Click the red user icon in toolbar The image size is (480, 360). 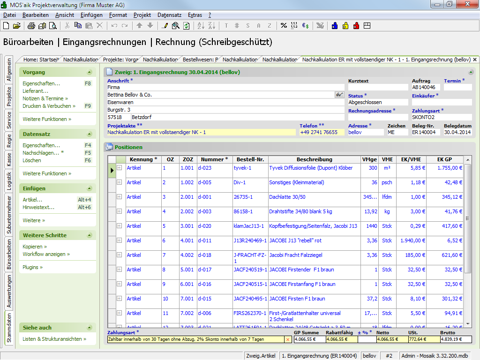pyautogui.click(x=356, y=26)
